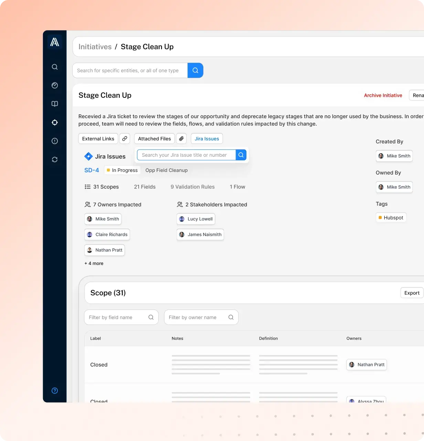The image size is (424, 441).
Task: Select the crosshair initiatives icon in the sidebar
Action: (x=55, y=122)
